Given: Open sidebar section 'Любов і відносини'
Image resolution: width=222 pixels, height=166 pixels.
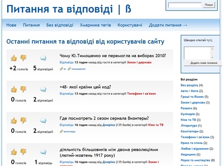Looking at the screenshot, I should (194, 149).
